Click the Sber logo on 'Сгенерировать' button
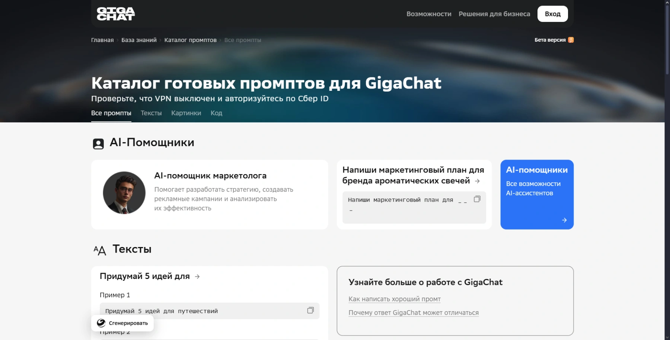Image resolution: width=670 pixels, height=340 pixels. click(x=101, y=323)
